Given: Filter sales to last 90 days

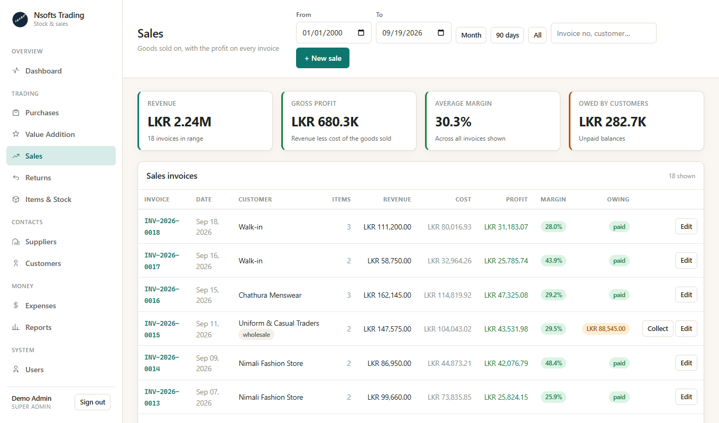Looking at the screenshot, I should click(508, 35).
